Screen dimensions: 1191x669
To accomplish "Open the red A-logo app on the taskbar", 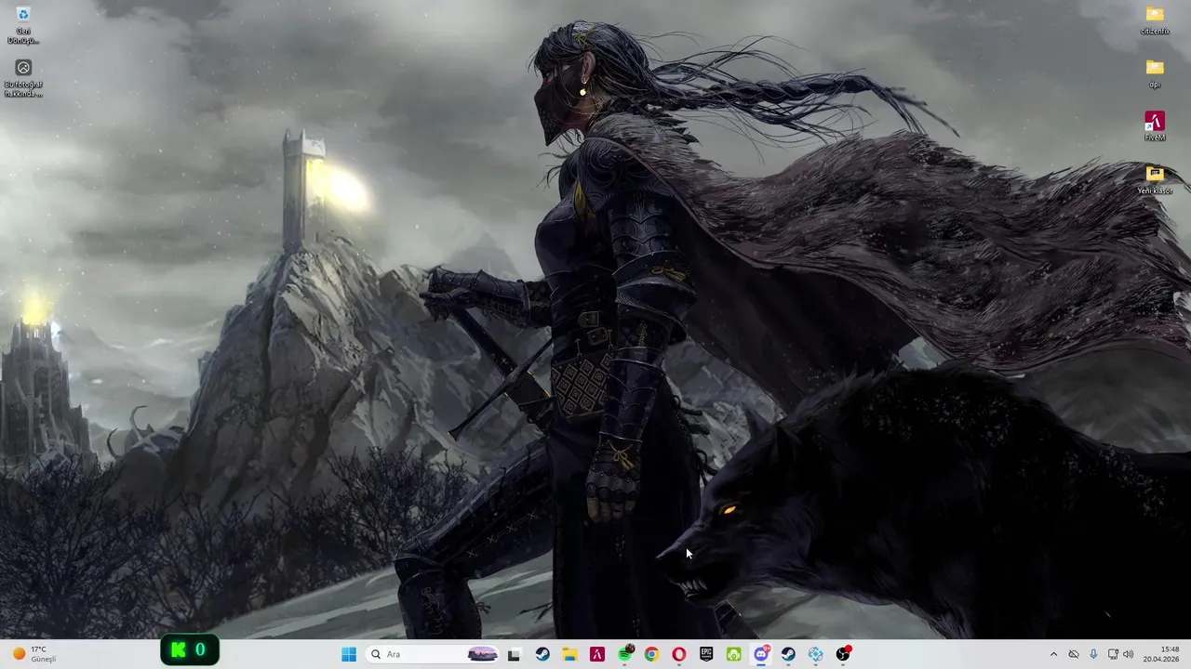I will (597, 654).
